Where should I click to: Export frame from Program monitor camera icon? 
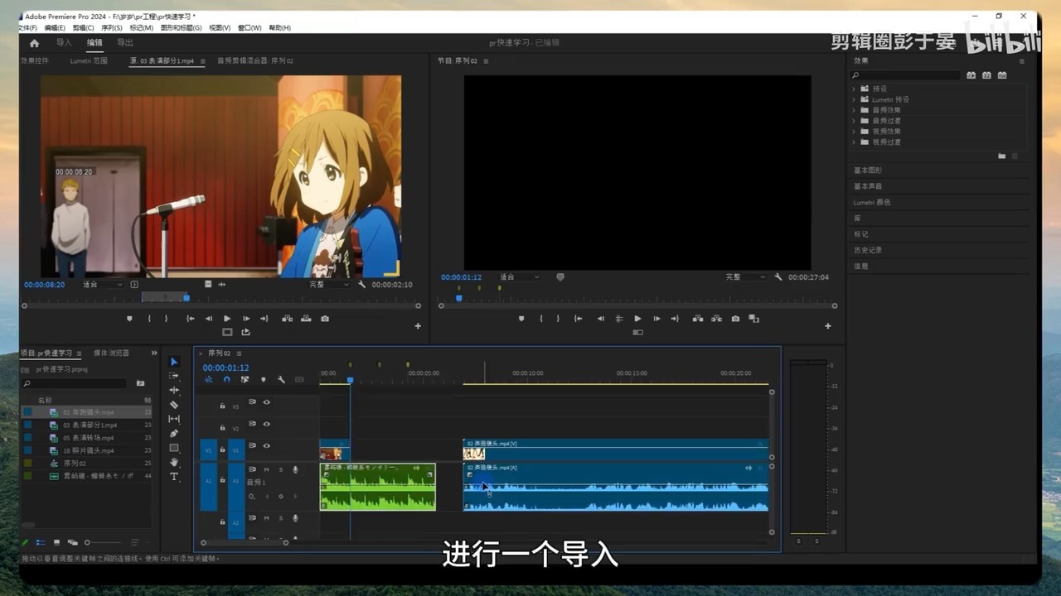coord(735,319)
